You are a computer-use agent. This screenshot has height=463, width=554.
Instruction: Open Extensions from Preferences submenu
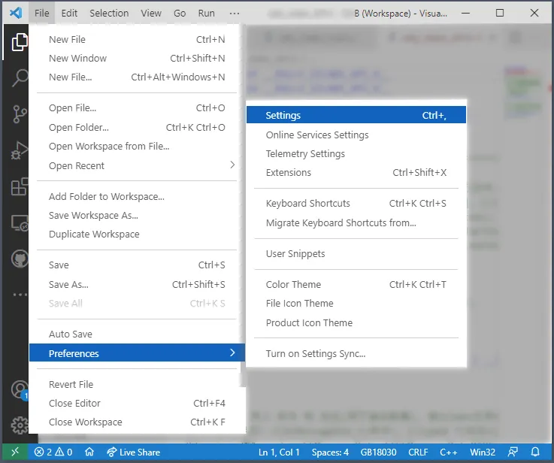point(356,172)
